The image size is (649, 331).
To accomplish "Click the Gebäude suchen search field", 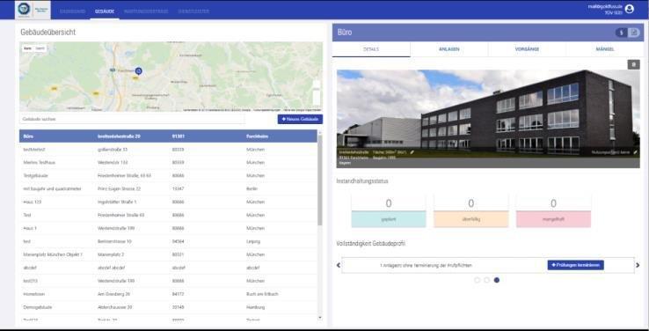I will (133, 120).
